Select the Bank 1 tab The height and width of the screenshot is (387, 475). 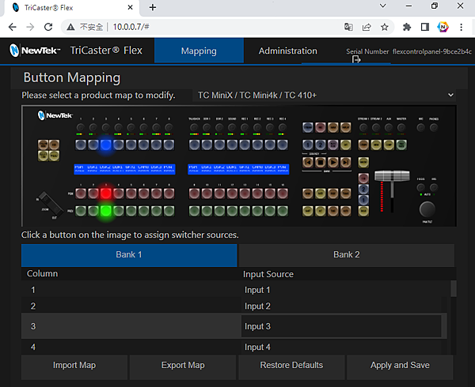(x=129, y=254)
